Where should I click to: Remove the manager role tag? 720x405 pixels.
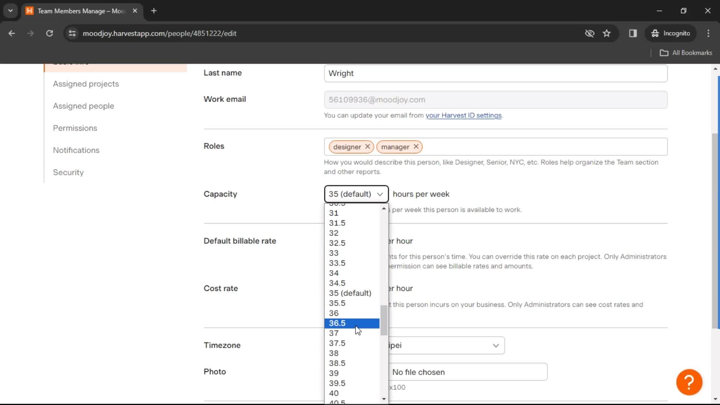(416, 147)
